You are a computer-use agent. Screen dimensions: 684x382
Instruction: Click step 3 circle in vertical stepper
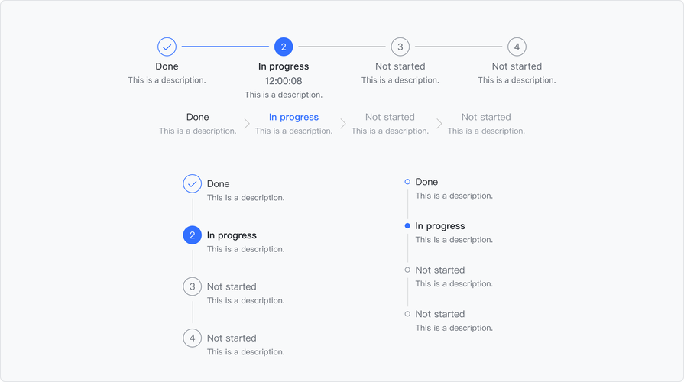pos(193,286)
